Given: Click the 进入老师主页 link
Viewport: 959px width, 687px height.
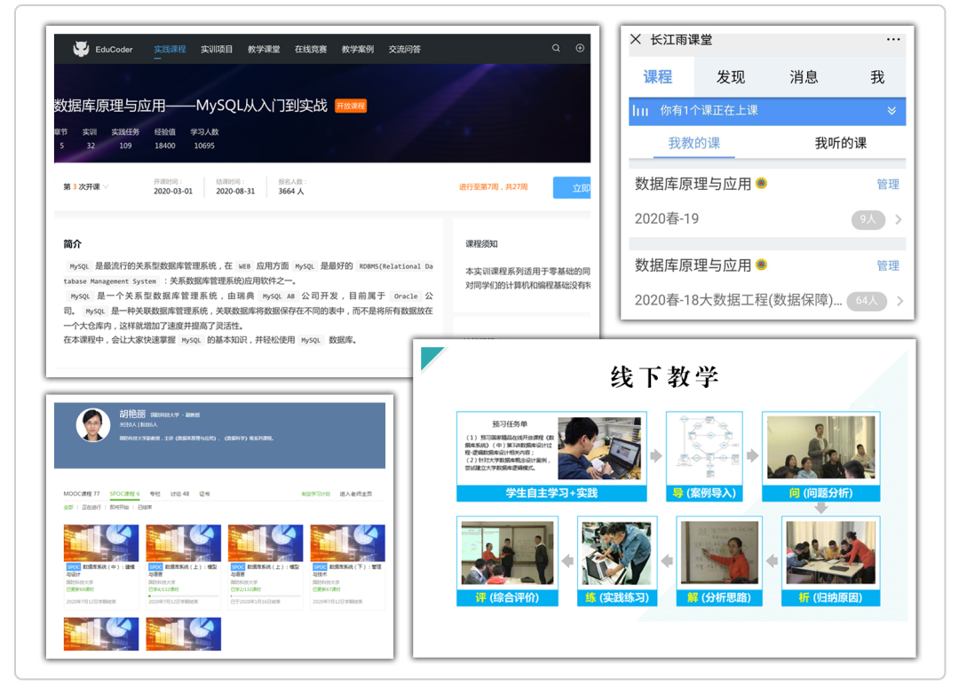Looking at the screenshot, I should tap(355, 494).
